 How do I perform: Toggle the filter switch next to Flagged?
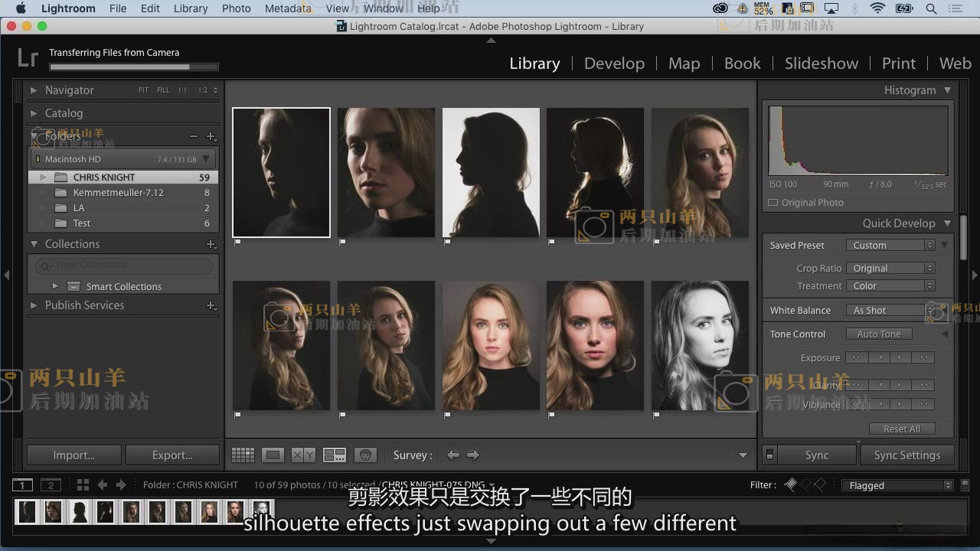pos(965,485)
